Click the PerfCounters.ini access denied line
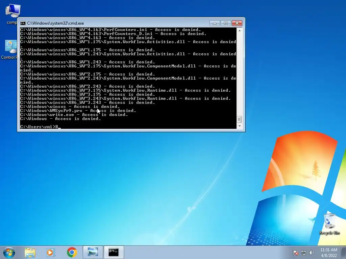346x259 pixels. pyautogui.click(x=110, y=30)
